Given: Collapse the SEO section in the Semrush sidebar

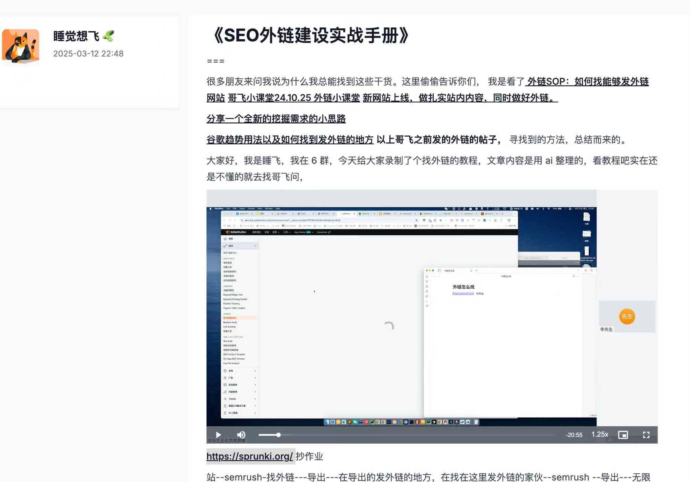Looking at the screenshot, I should [x=255, y=246].
